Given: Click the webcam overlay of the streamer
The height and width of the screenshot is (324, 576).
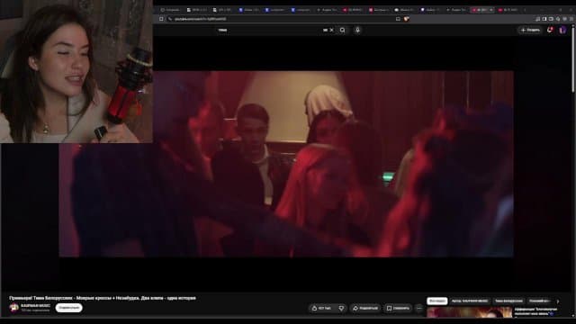Looking at the screenshot, I should (76, 71).
